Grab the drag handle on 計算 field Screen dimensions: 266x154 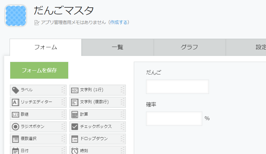(x=123, y=114)
